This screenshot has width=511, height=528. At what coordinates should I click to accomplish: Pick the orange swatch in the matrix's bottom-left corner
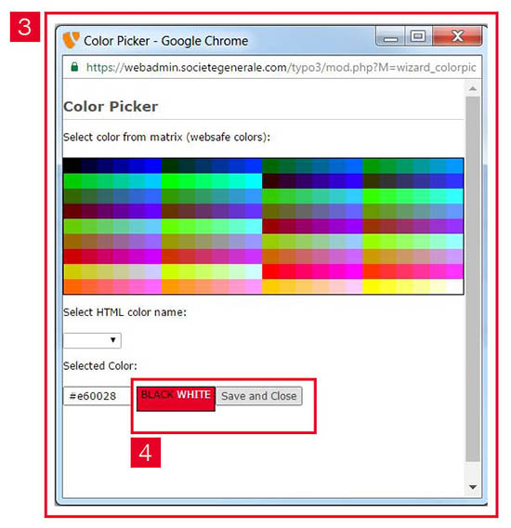72,286
